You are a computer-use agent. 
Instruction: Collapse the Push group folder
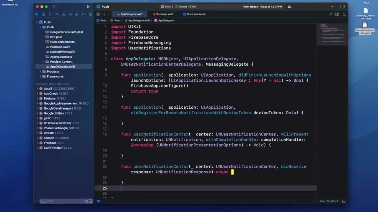point(40,27)
